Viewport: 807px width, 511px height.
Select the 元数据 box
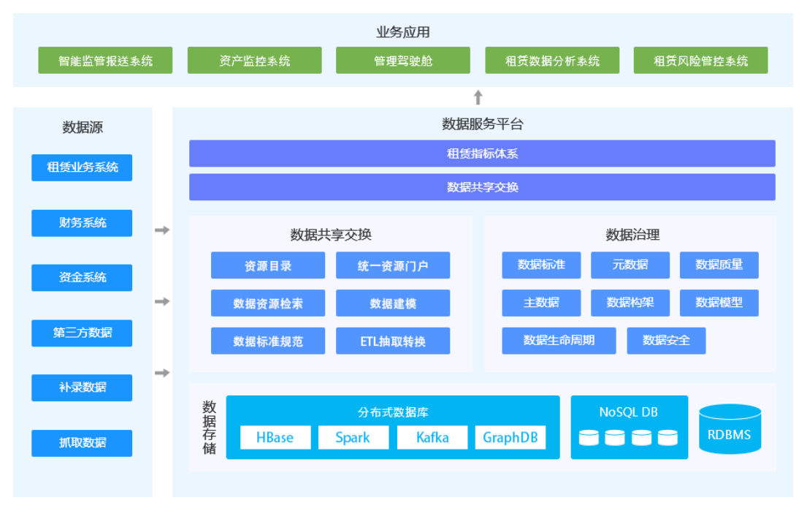(x=630, y=265)
